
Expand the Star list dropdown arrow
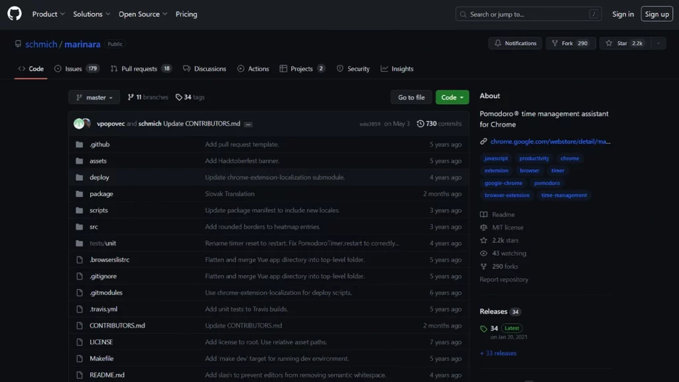click(658, 43)
